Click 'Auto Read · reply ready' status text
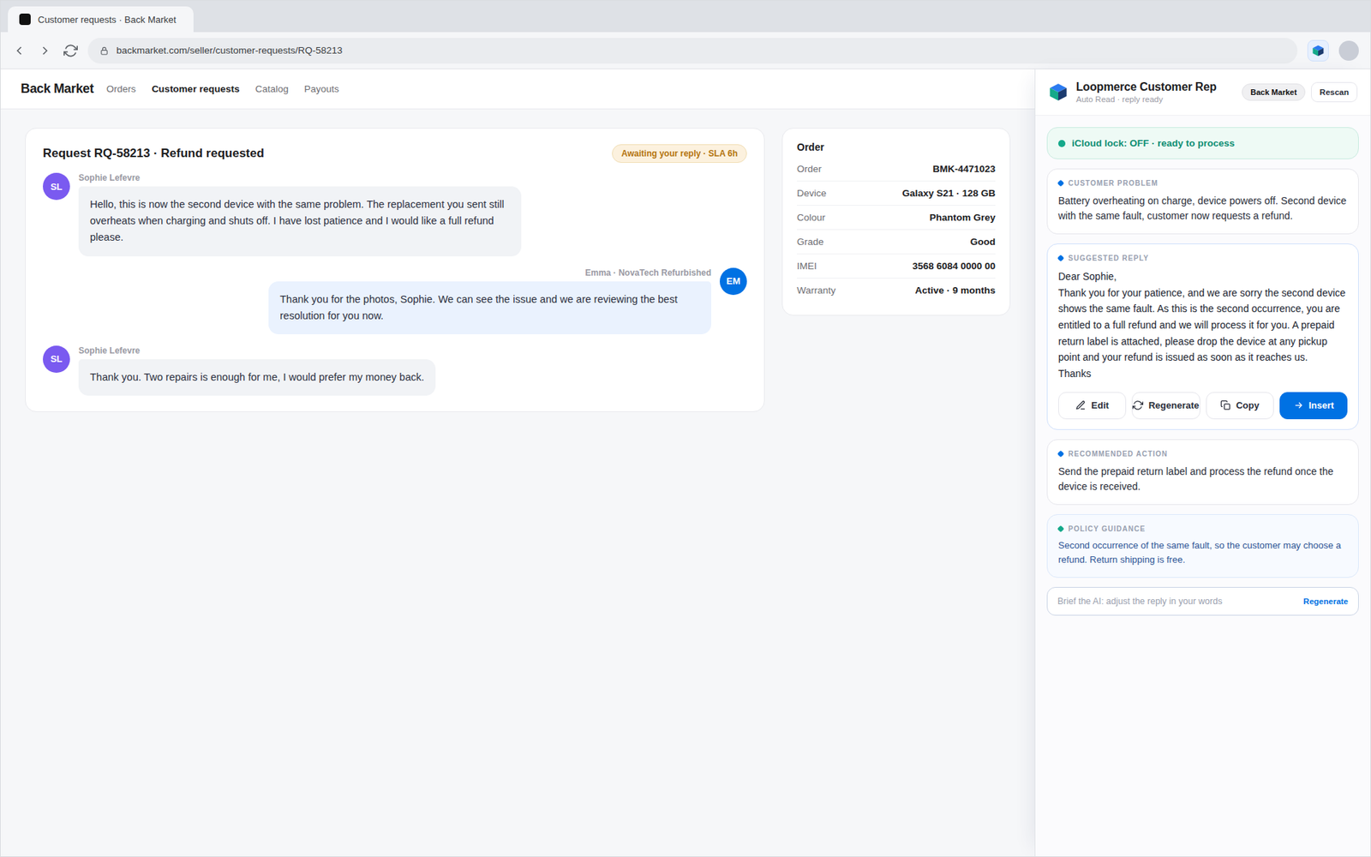 point(1119,100)
